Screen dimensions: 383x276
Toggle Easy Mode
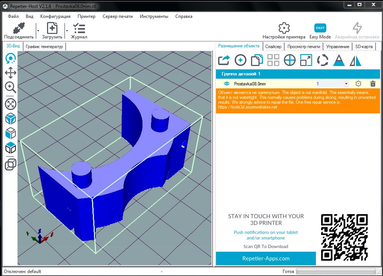(320, 31)
